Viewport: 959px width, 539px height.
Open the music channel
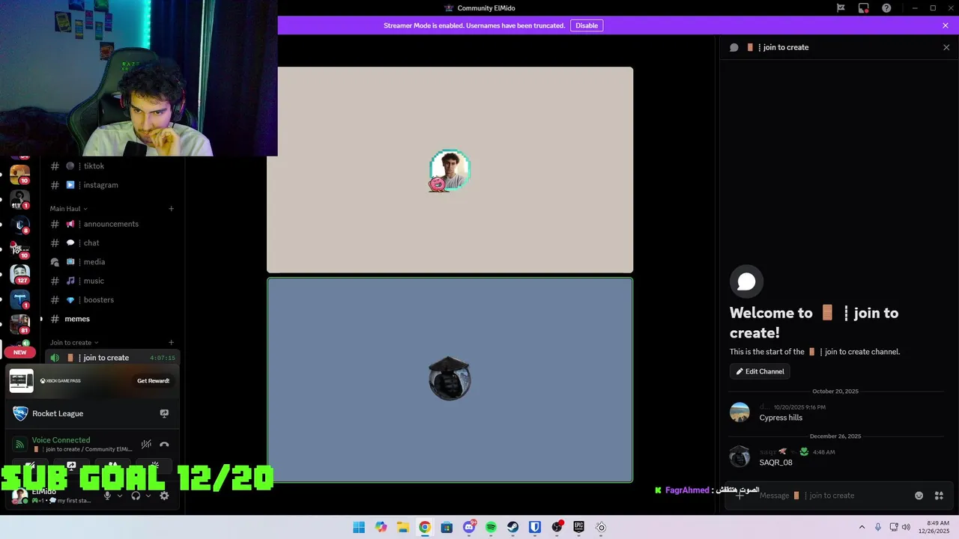pos(112,281)
